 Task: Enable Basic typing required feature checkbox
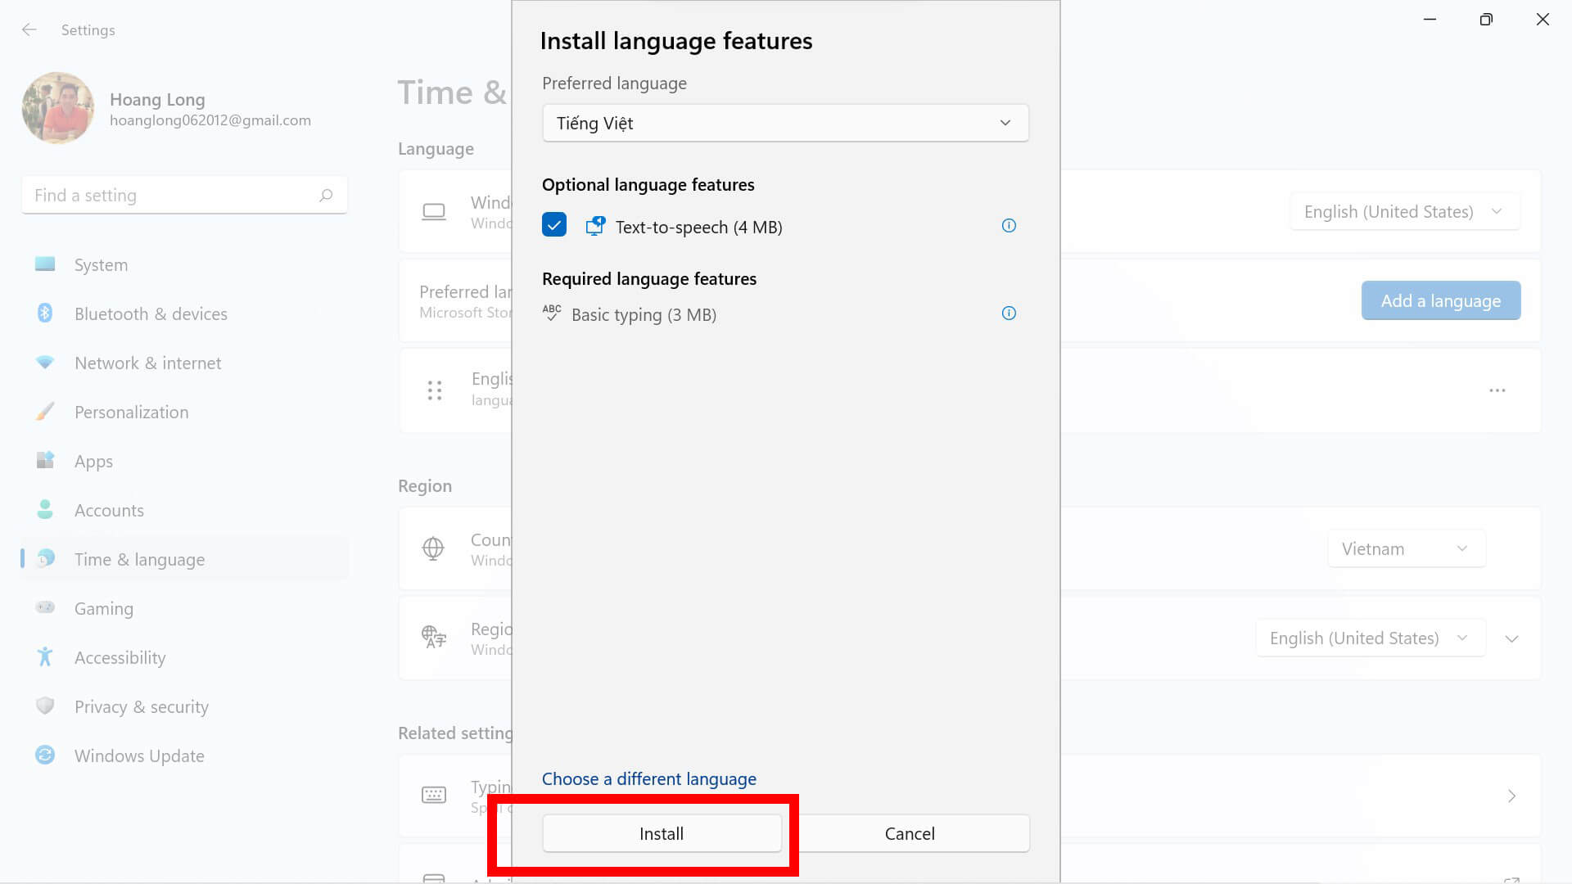[553, 313]
